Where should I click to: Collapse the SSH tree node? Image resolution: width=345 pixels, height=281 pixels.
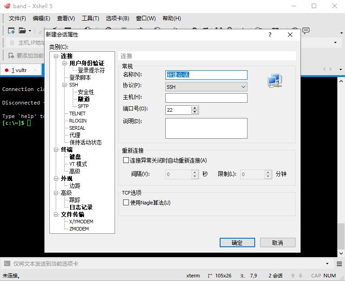(65, 85)
